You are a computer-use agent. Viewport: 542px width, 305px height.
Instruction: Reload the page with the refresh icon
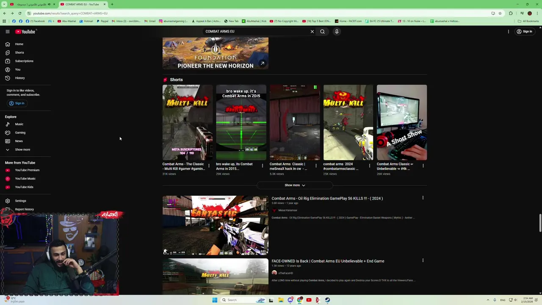point(19,14)
